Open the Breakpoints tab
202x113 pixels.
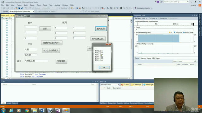(x=111, y=103)
